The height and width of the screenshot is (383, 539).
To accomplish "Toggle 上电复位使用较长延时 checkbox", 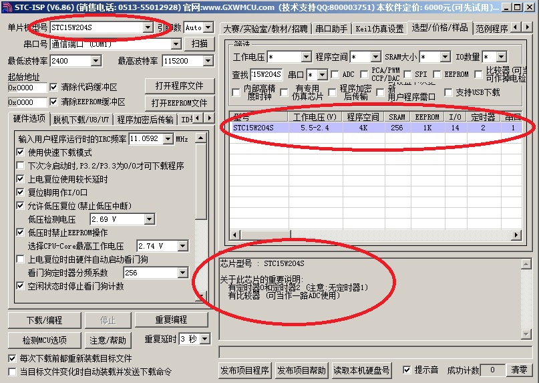I will pyautogui.click(x=20, y=179).
